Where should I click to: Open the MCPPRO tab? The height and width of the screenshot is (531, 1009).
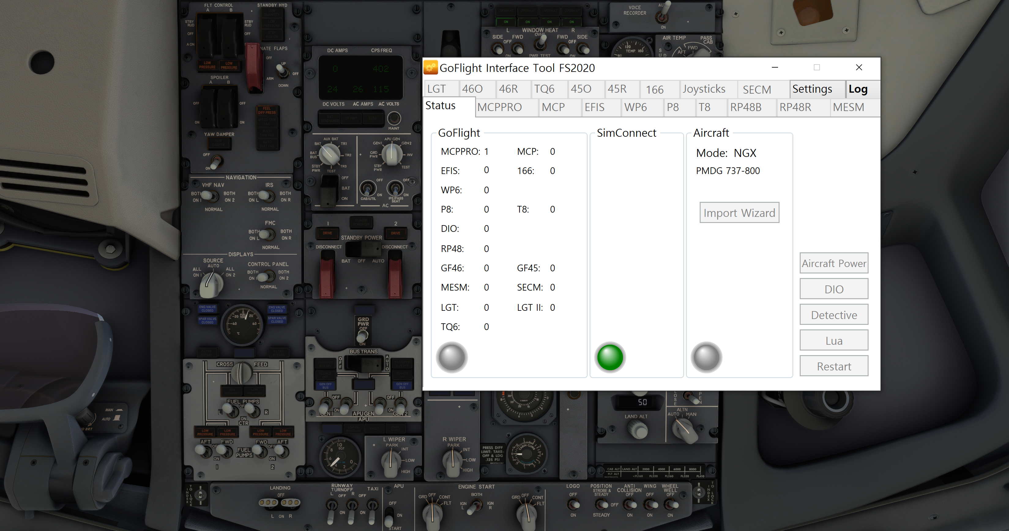point(507,107)
